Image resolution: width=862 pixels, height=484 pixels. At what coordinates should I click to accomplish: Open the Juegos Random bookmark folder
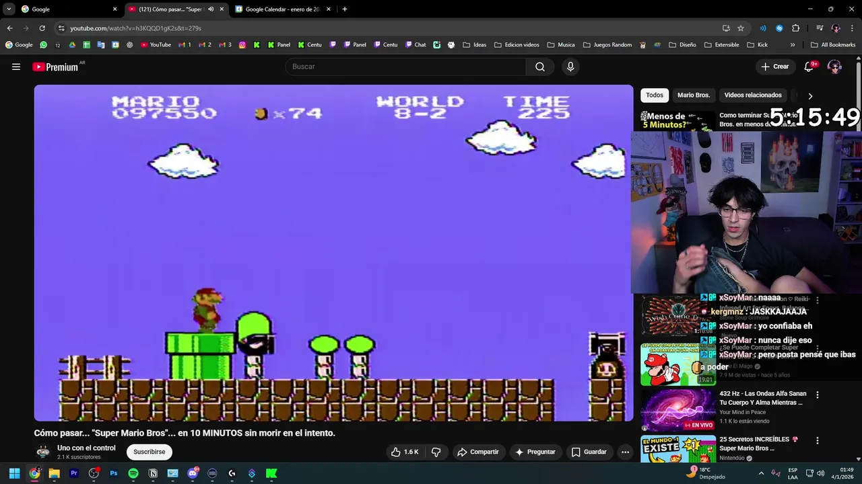pos(607,45)
